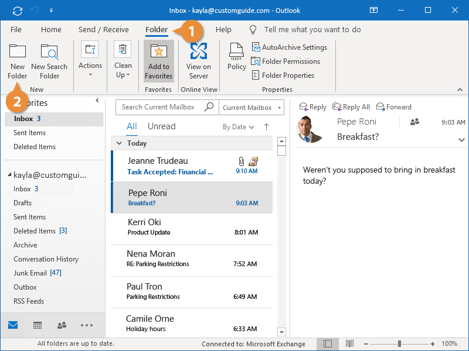Open the Current Mailbox scope dropdown
The width and height of the screenshot is (469, 351).
(251, 108)
